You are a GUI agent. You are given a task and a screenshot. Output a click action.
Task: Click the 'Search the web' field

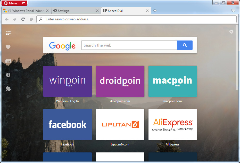(x=129, y=45)
